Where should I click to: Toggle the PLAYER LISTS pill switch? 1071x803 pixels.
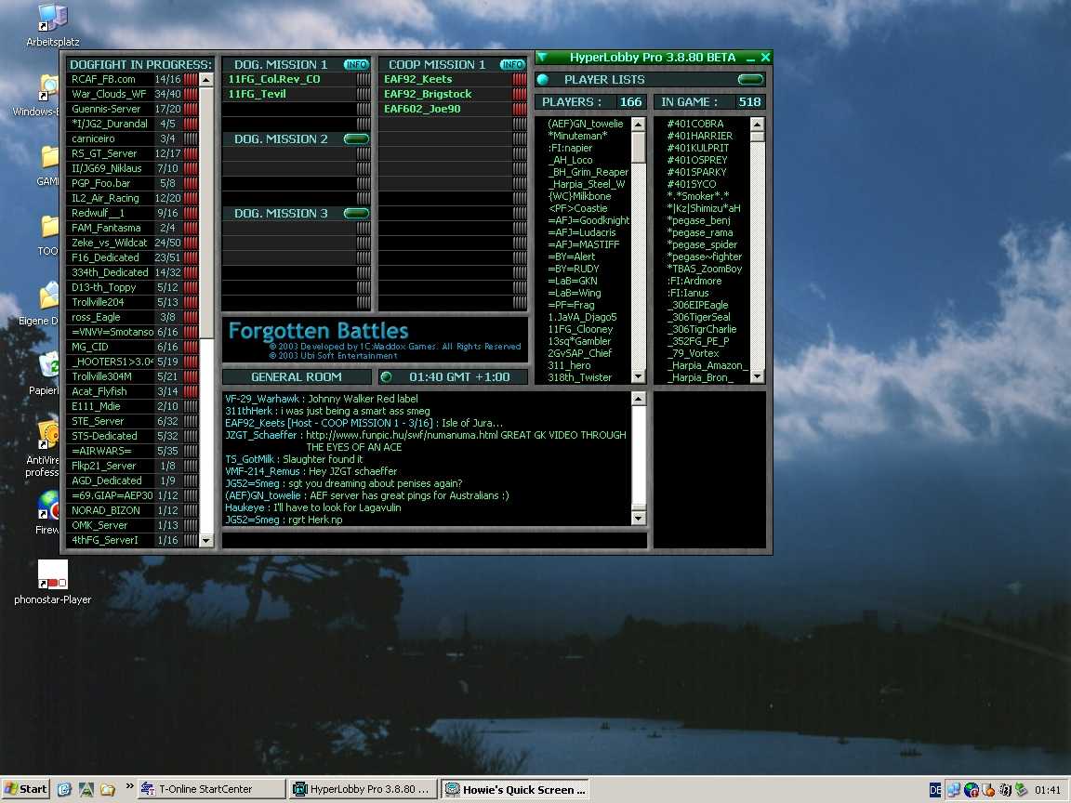click(x=750, y=80)
